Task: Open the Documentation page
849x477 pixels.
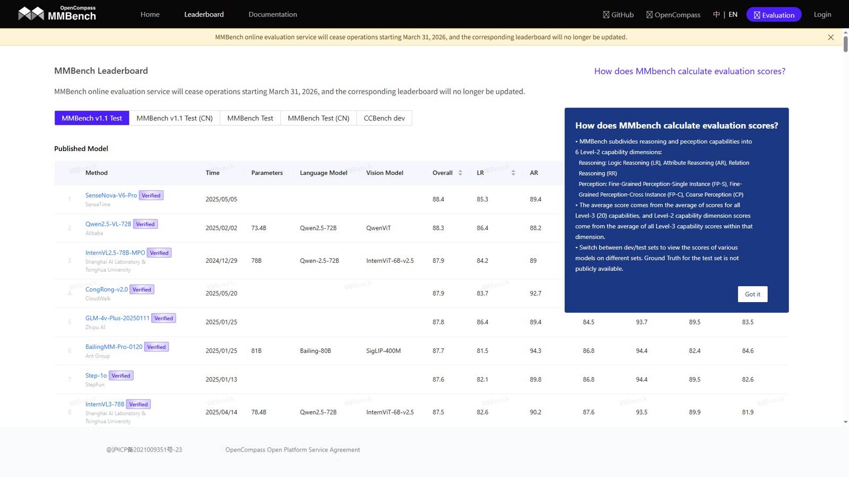Action: click(273, 14)
